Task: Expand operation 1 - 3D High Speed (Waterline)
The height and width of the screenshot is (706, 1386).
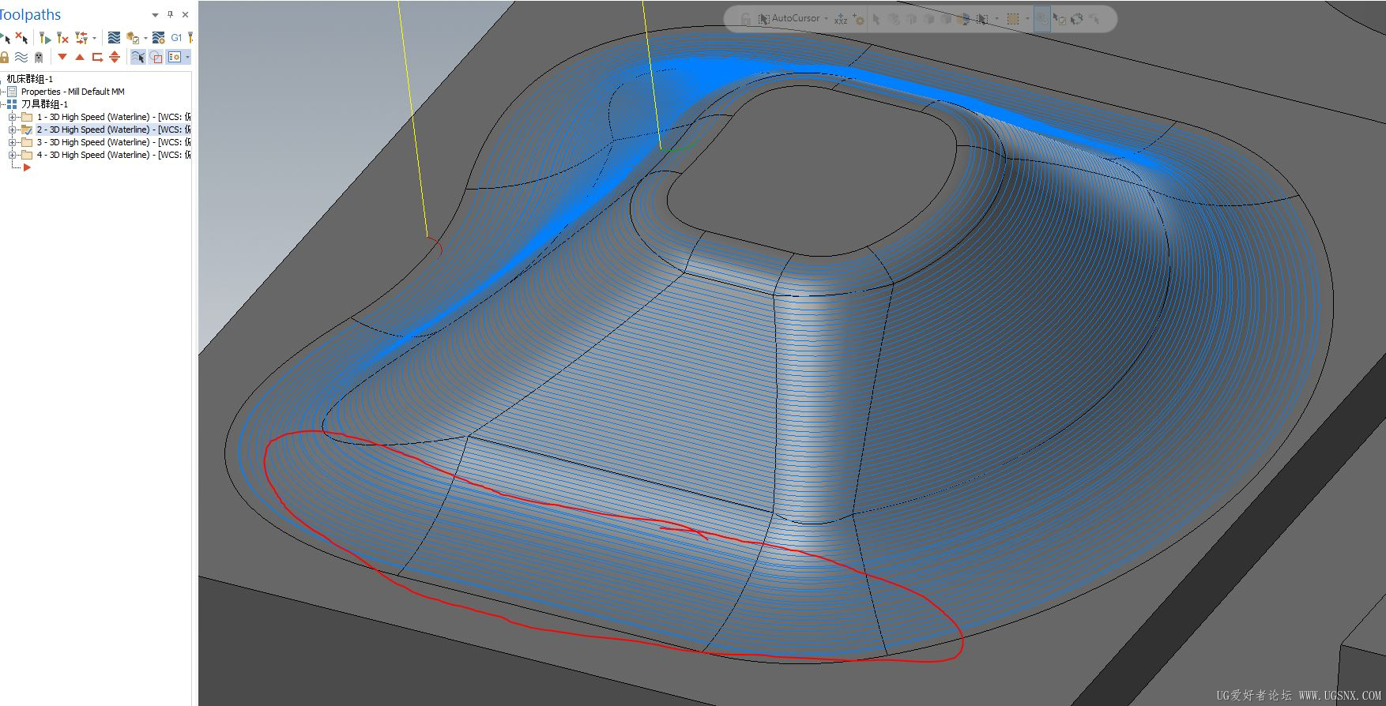Action: point(12,117)
